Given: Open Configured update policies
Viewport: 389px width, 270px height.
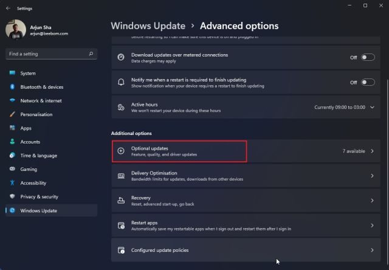Looking at the screenshot, I should pyautogui.click(x=246, y=250).
